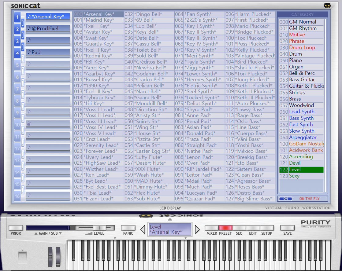Image resolution: width=342 pixels, height=271 pixels.
Task: Select preset 084 *Donald Pad*
Action: click(199, 133)
